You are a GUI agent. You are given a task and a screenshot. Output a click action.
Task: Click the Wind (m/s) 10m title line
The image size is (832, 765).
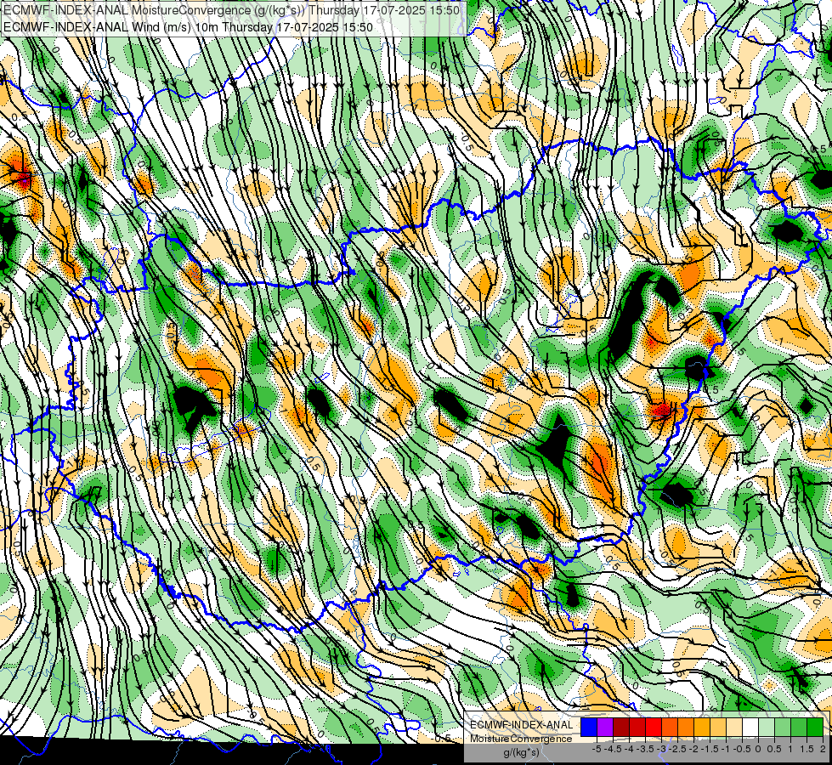[x=188, y=26]
